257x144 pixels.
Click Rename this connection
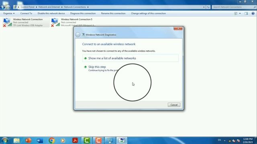[x=113, y=13]
